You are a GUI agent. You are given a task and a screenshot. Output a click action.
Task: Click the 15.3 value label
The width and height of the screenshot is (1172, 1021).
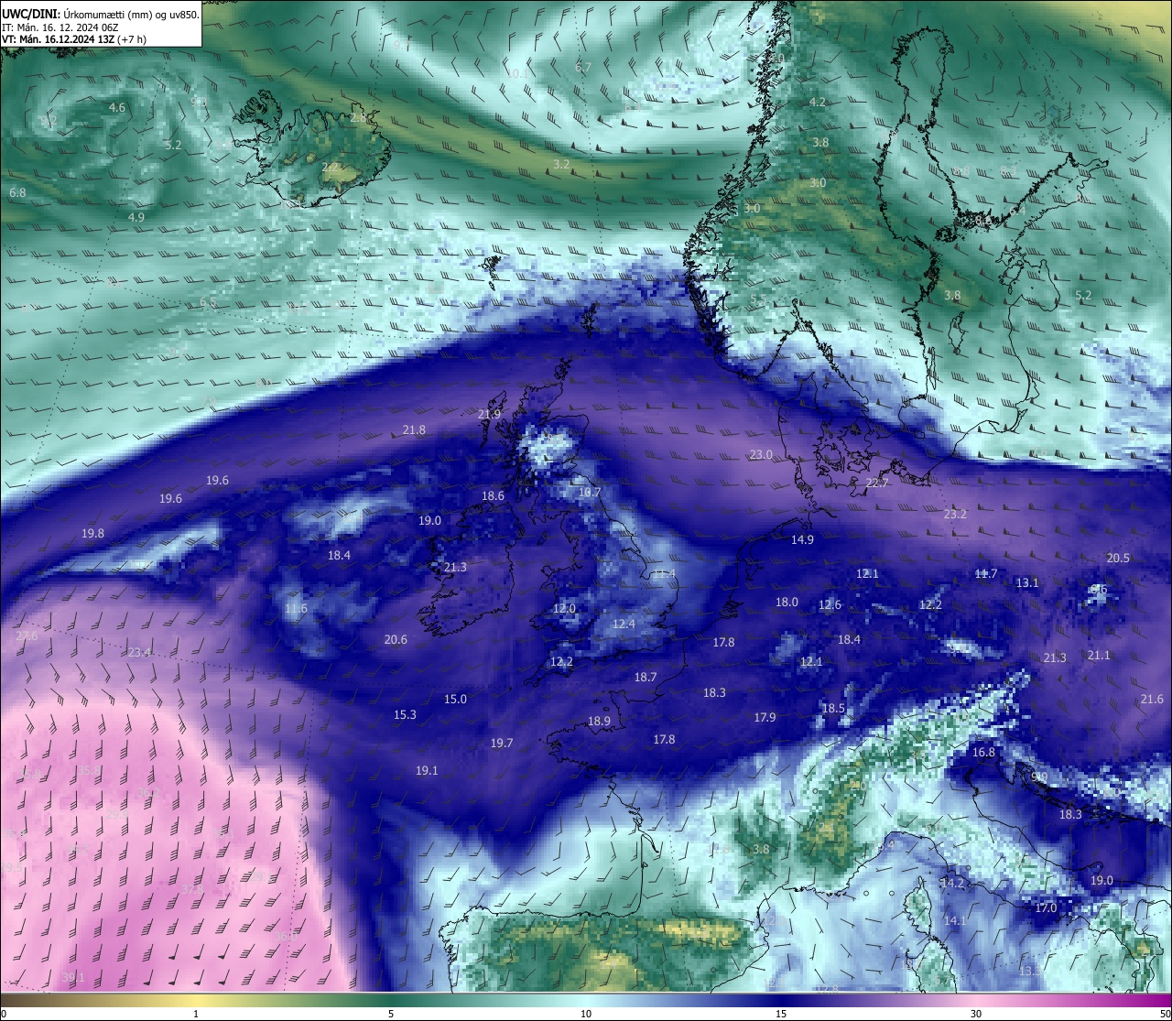[x=405, y=714]
